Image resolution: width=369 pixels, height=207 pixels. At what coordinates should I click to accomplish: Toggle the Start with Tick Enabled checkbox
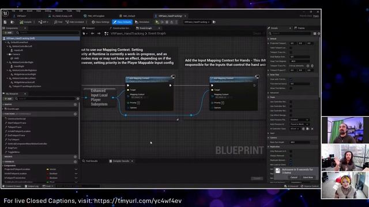coord(291,79)
